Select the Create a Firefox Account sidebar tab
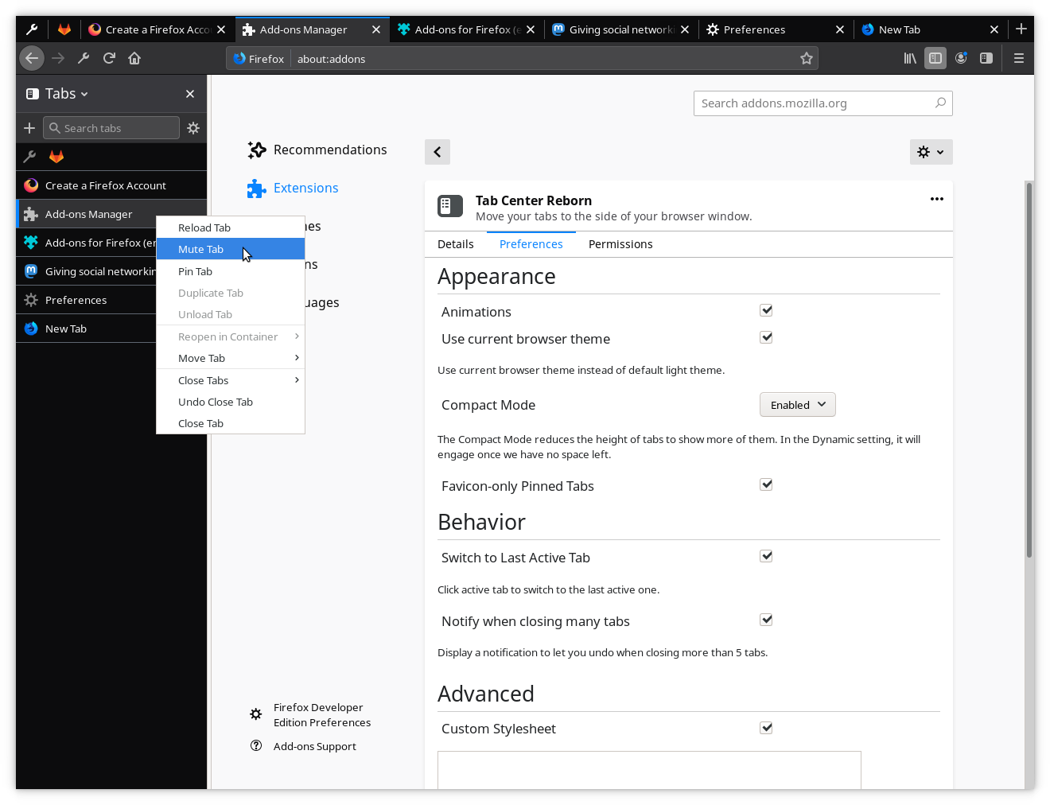1050x805 pixels. tap(111, 185)
